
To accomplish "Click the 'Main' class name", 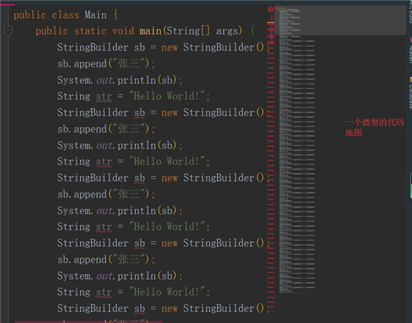I will coord(95,15).
